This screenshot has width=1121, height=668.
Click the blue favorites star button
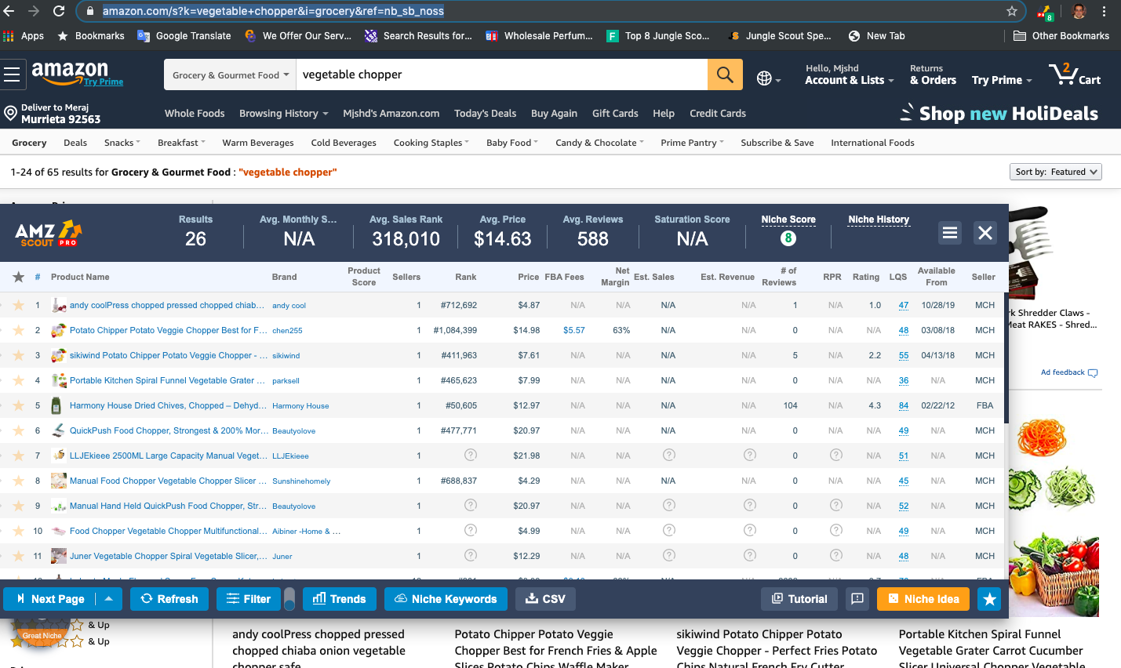tap(989, 599)
